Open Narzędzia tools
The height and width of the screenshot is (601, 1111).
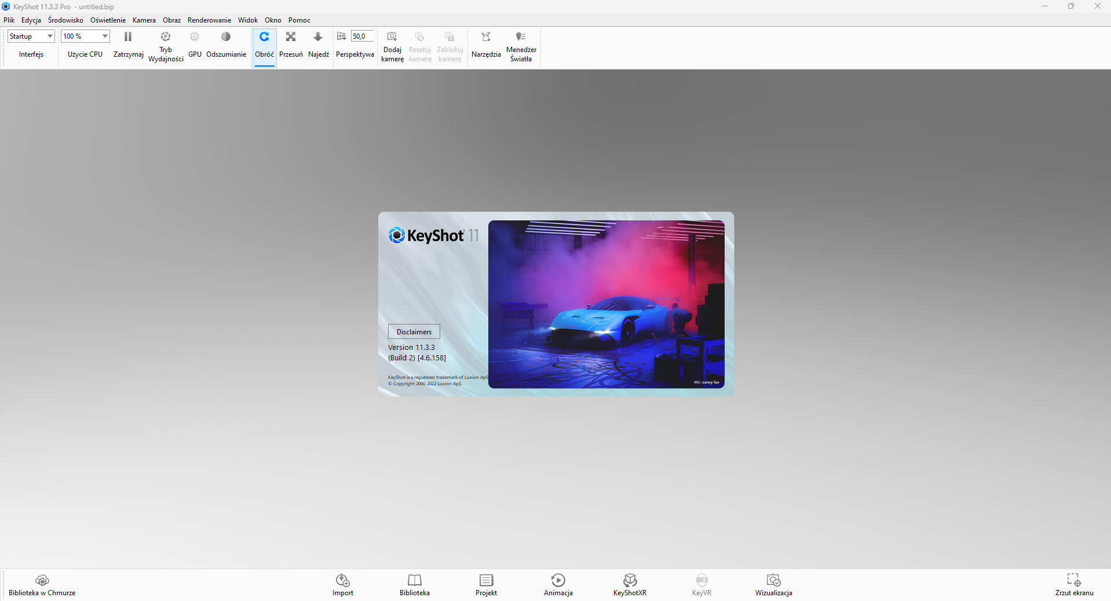[486, 37]
